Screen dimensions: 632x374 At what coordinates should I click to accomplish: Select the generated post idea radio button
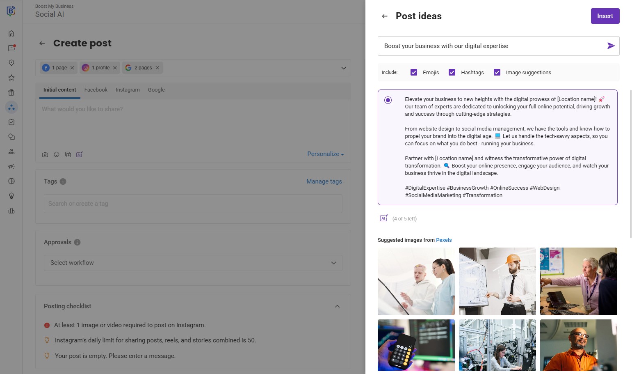388,100
